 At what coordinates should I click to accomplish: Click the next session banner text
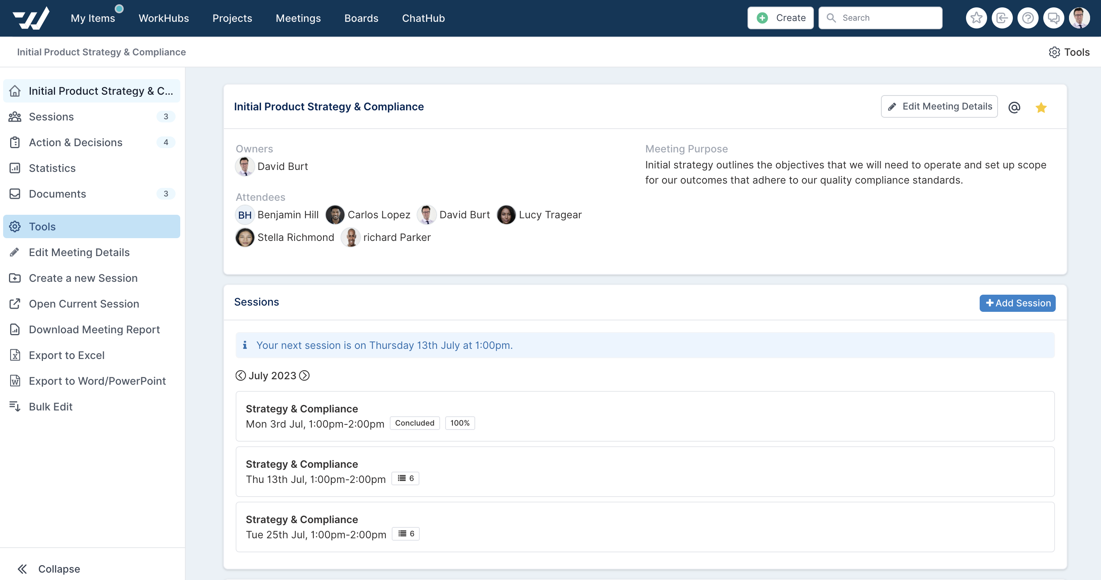point(384,345)
